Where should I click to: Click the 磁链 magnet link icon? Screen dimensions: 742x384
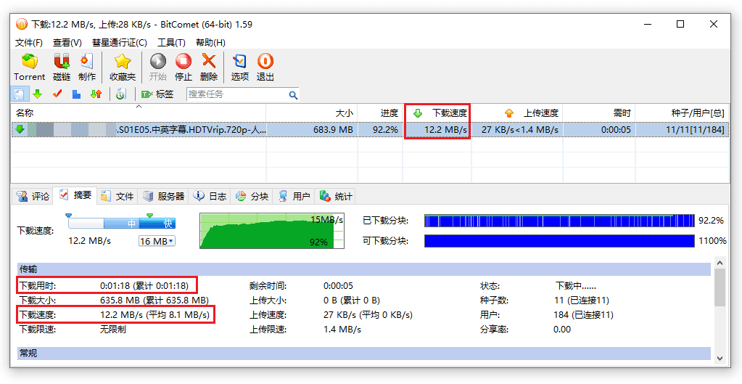62,62
